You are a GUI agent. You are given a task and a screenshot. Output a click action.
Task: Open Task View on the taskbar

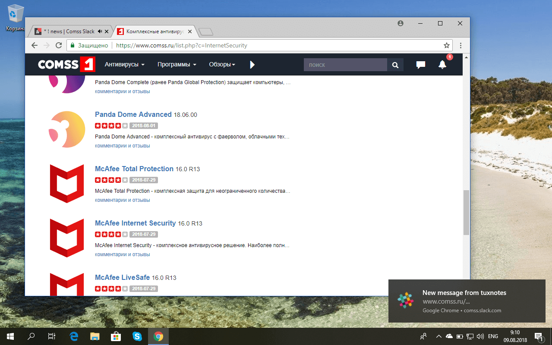coord(52,336)
